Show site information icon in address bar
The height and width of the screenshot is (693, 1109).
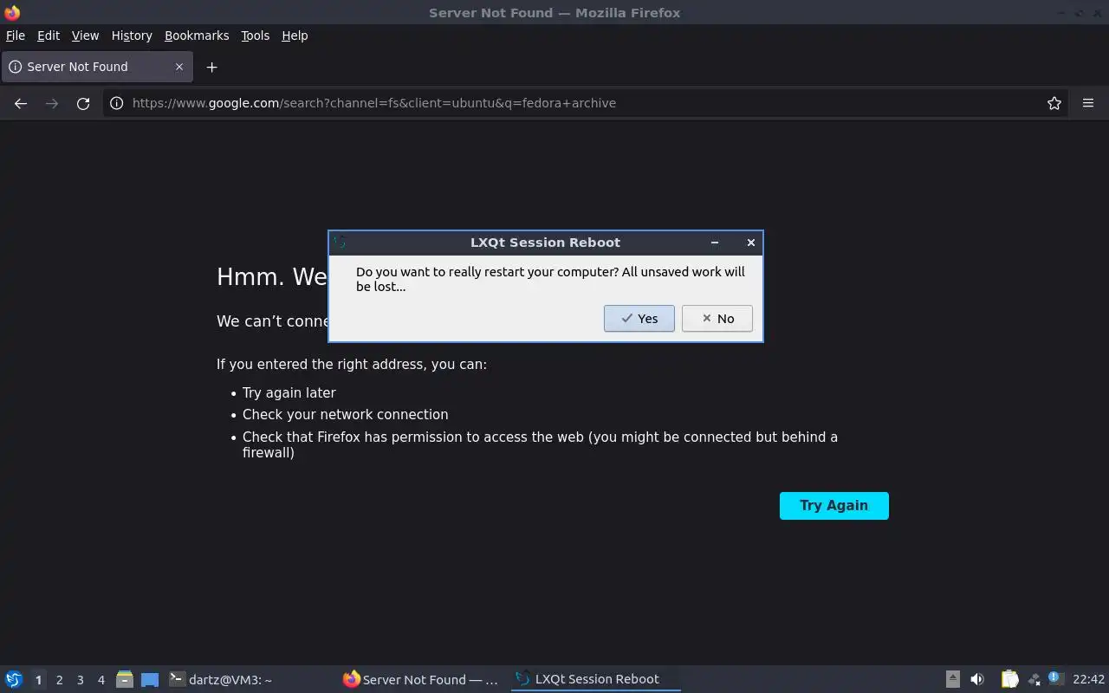click(x=116, y=103)
